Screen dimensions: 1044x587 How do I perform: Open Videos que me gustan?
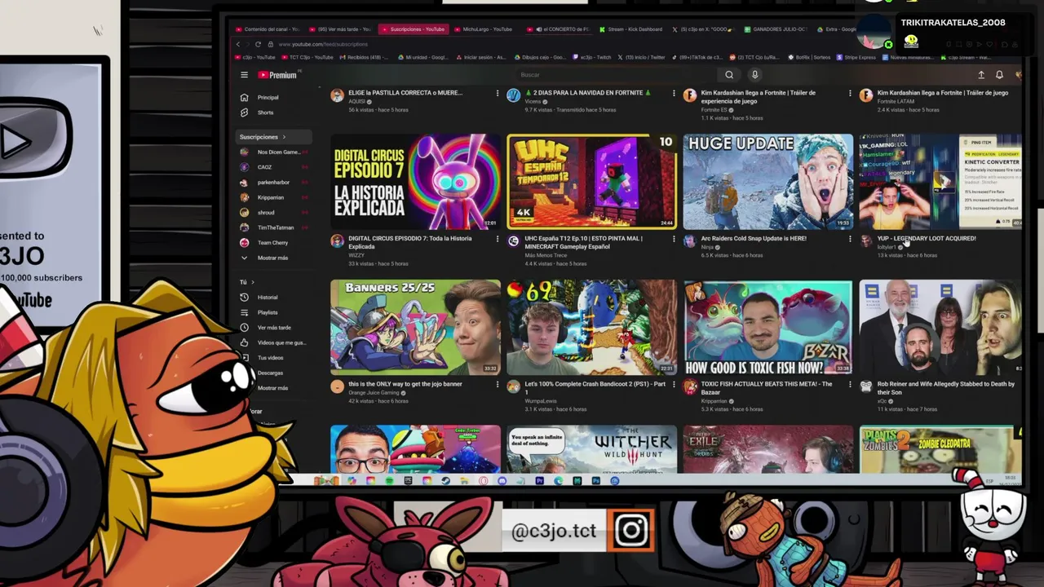[273, 342]
